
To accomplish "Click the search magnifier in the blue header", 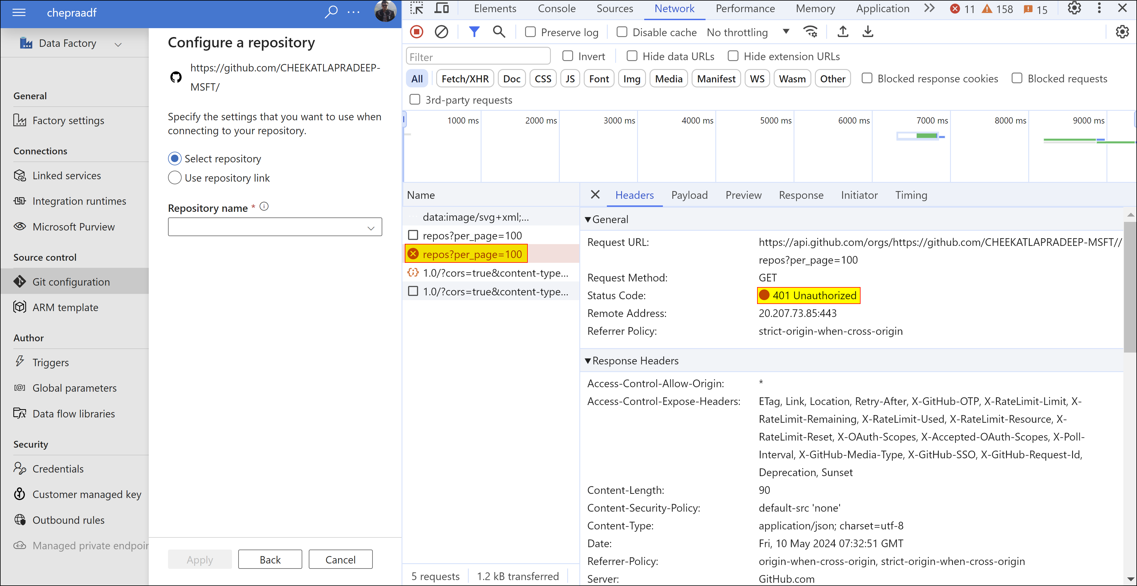I will point(331,12).
